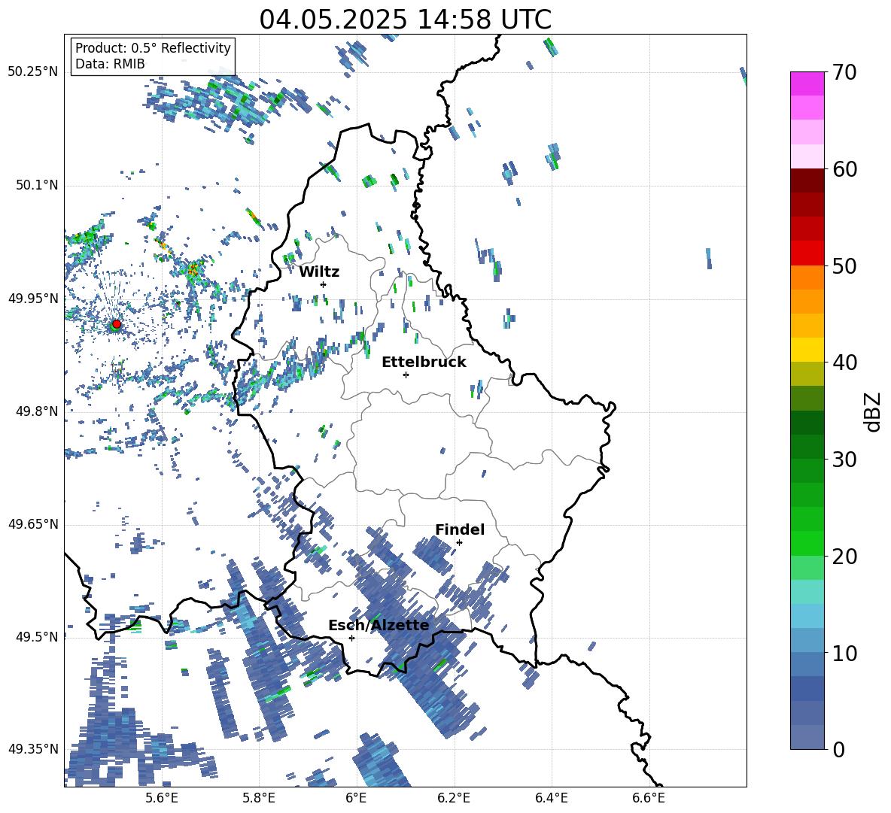This screenshot has width=891, height=813.
Task: Click the Ettelbruck city label
Action: pos(424,363)
